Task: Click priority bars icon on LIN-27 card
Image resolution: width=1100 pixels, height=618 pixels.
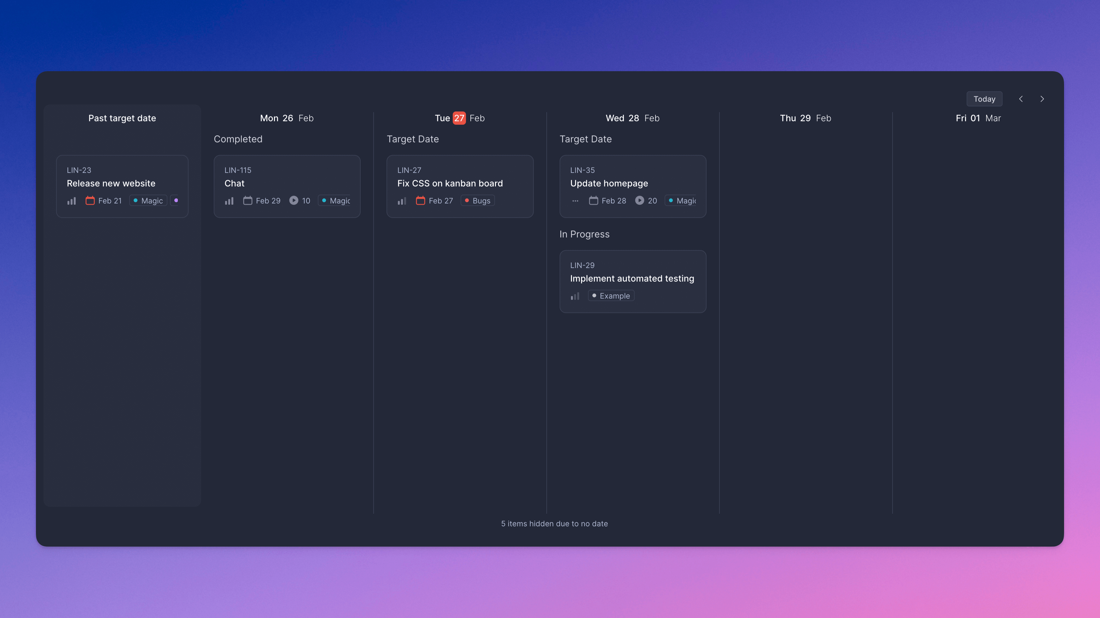Action: (402, 200)
